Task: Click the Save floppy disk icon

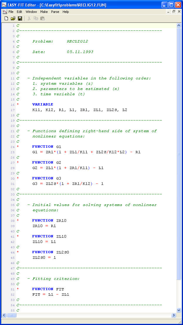Action: coord(20,18)
